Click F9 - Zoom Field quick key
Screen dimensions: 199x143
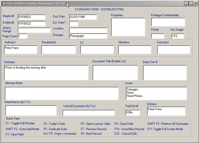click(x=124, y=124)
